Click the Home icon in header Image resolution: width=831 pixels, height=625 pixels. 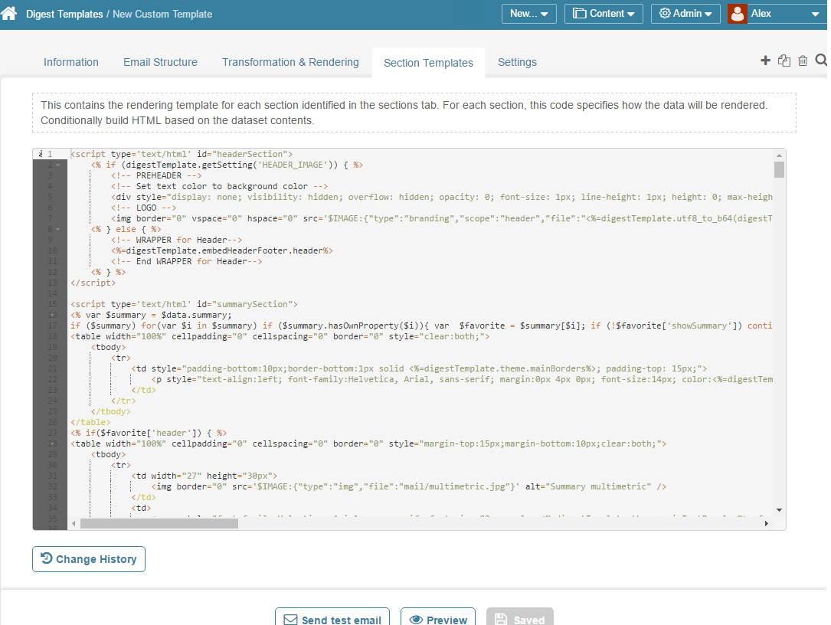9,14
